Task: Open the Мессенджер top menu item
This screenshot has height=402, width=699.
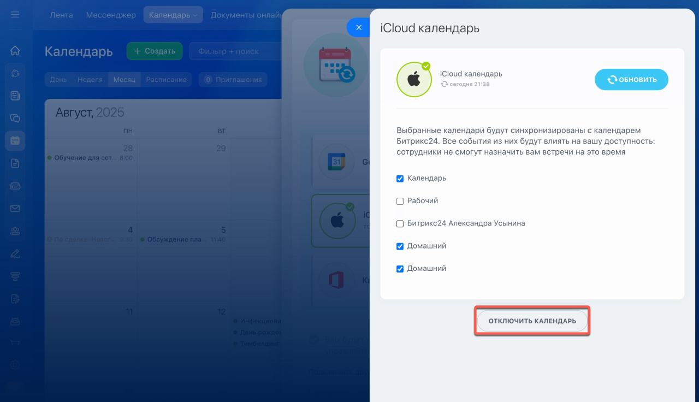Action: (x=111, y=15)
